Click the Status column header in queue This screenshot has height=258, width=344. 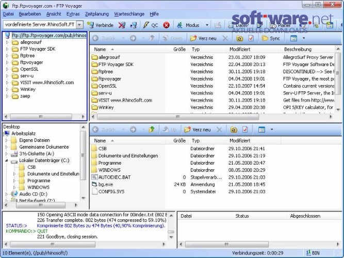(259, 216)
